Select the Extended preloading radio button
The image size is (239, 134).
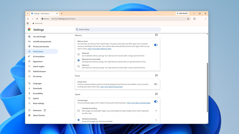pos(78,111)
